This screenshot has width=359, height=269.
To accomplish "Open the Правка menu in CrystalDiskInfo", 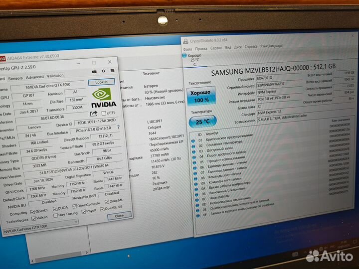I will pyautogui.click(x=201, y=48).
